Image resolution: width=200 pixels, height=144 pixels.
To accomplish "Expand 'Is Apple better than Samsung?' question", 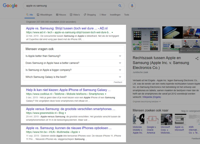I will pyautogui.click(x=74, y=56).
